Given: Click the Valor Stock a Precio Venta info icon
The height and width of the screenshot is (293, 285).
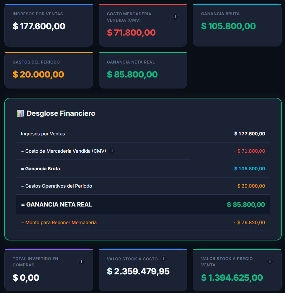Looking at the screenshot, I should click(x=270, y=261).
